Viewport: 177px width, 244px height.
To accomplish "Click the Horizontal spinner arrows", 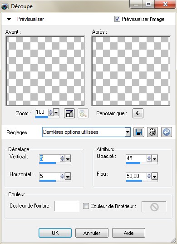I will pos(62,176).
